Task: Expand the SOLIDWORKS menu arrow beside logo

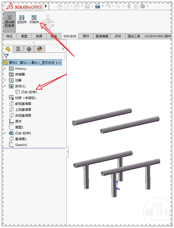Action: point(46,6)
